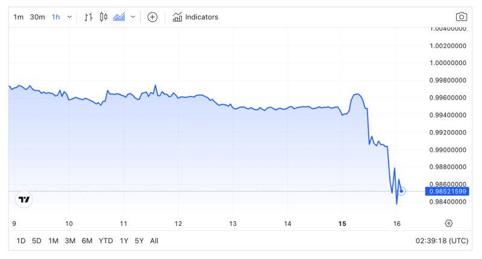Select the YTD date range

click(x=105, y=241)
